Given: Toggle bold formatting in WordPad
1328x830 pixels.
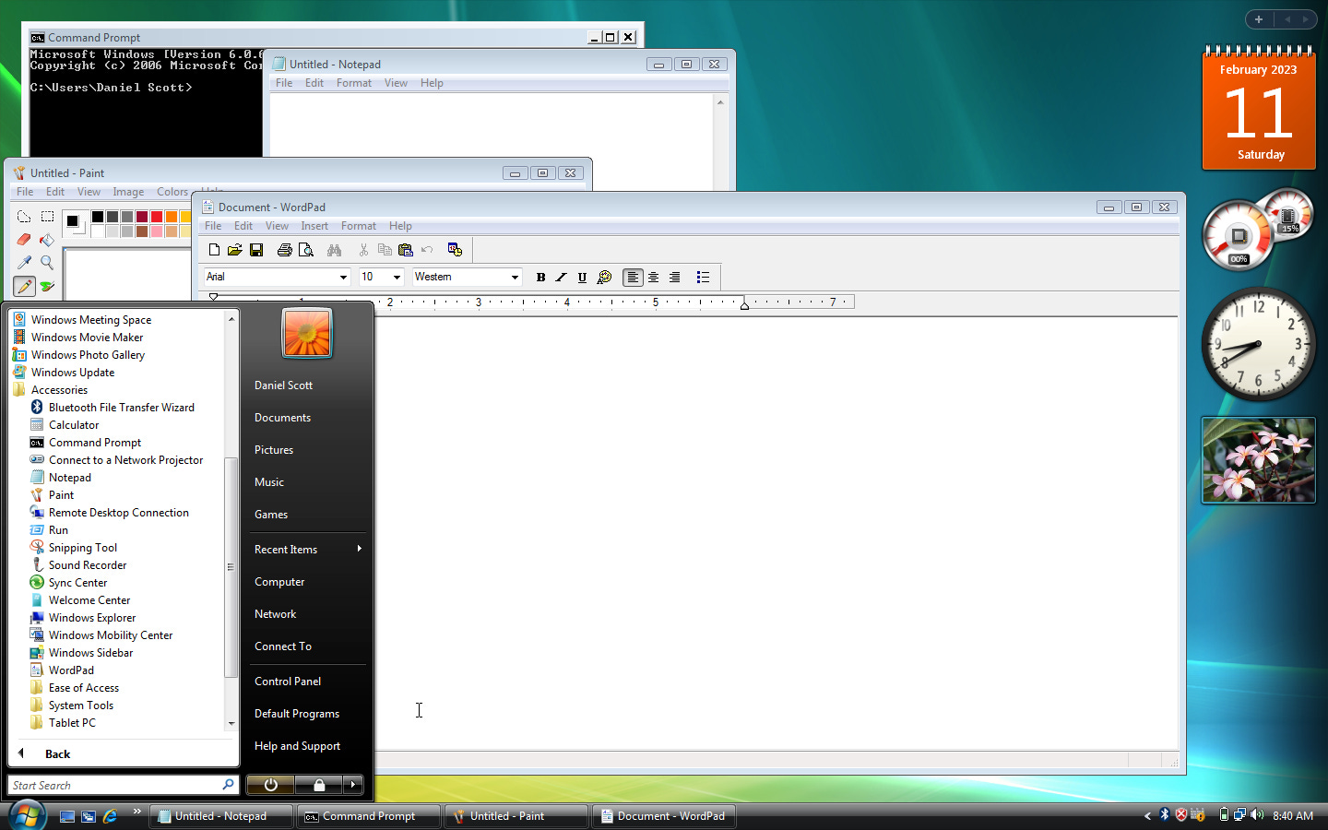Looking at the screenshot, I should tap(540, 277).
